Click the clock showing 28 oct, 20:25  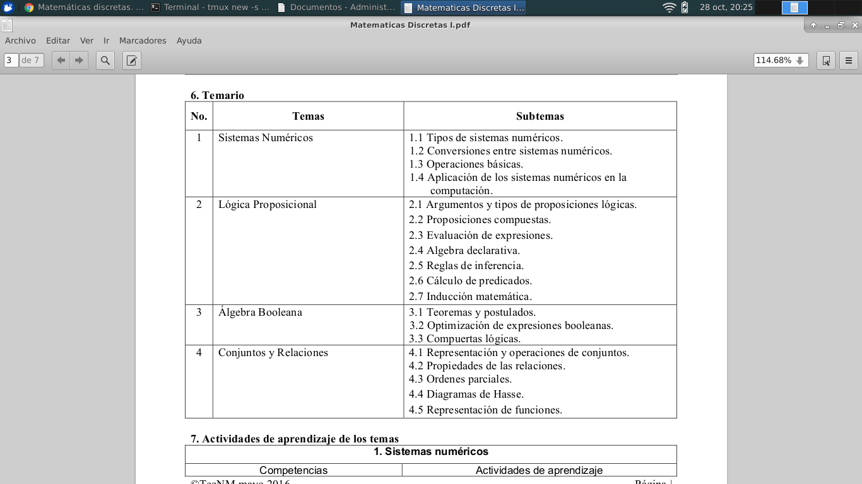pyautogui.click(x=726, y=8)
